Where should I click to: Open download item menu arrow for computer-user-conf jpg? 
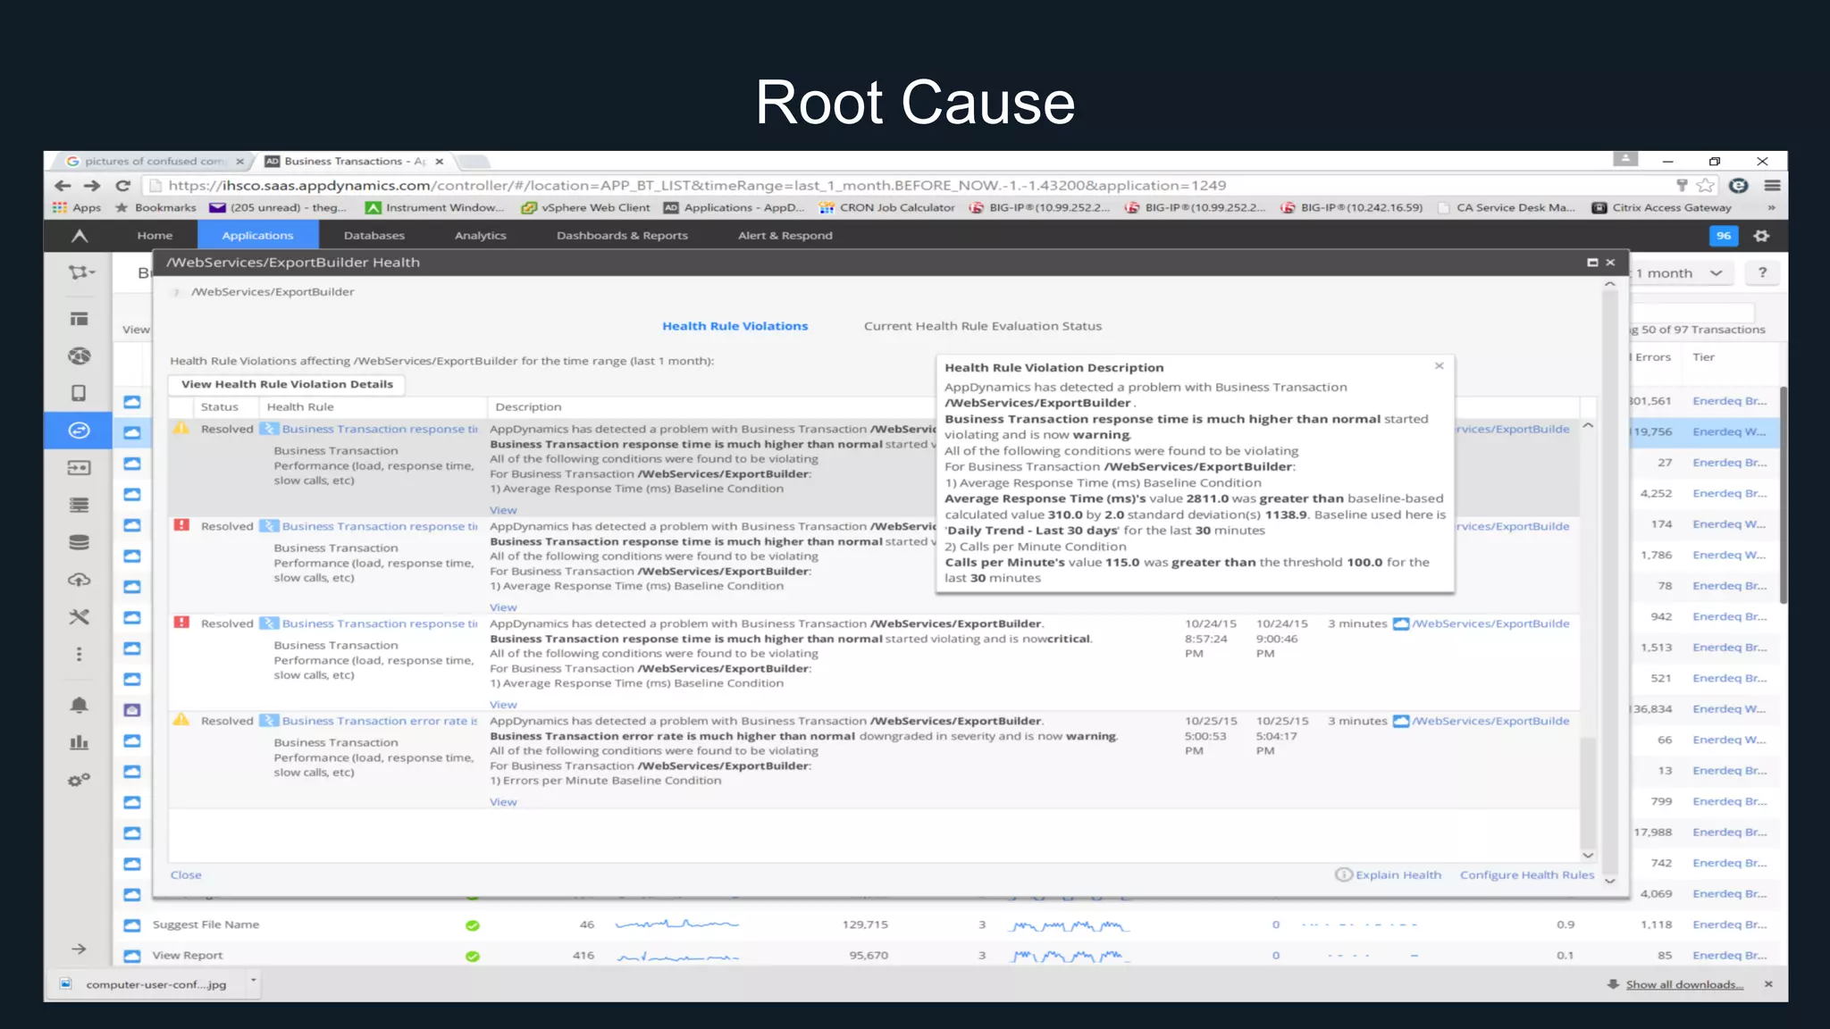[254, 981]
